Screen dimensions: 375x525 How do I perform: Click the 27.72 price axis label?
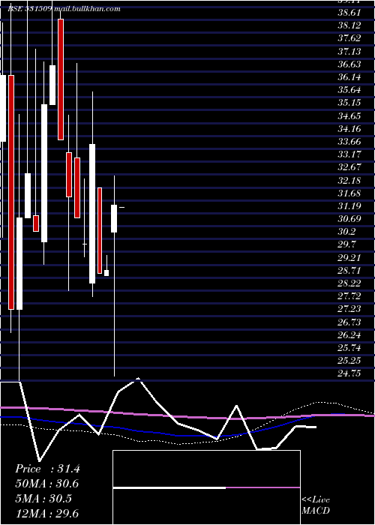coord(349,296)
